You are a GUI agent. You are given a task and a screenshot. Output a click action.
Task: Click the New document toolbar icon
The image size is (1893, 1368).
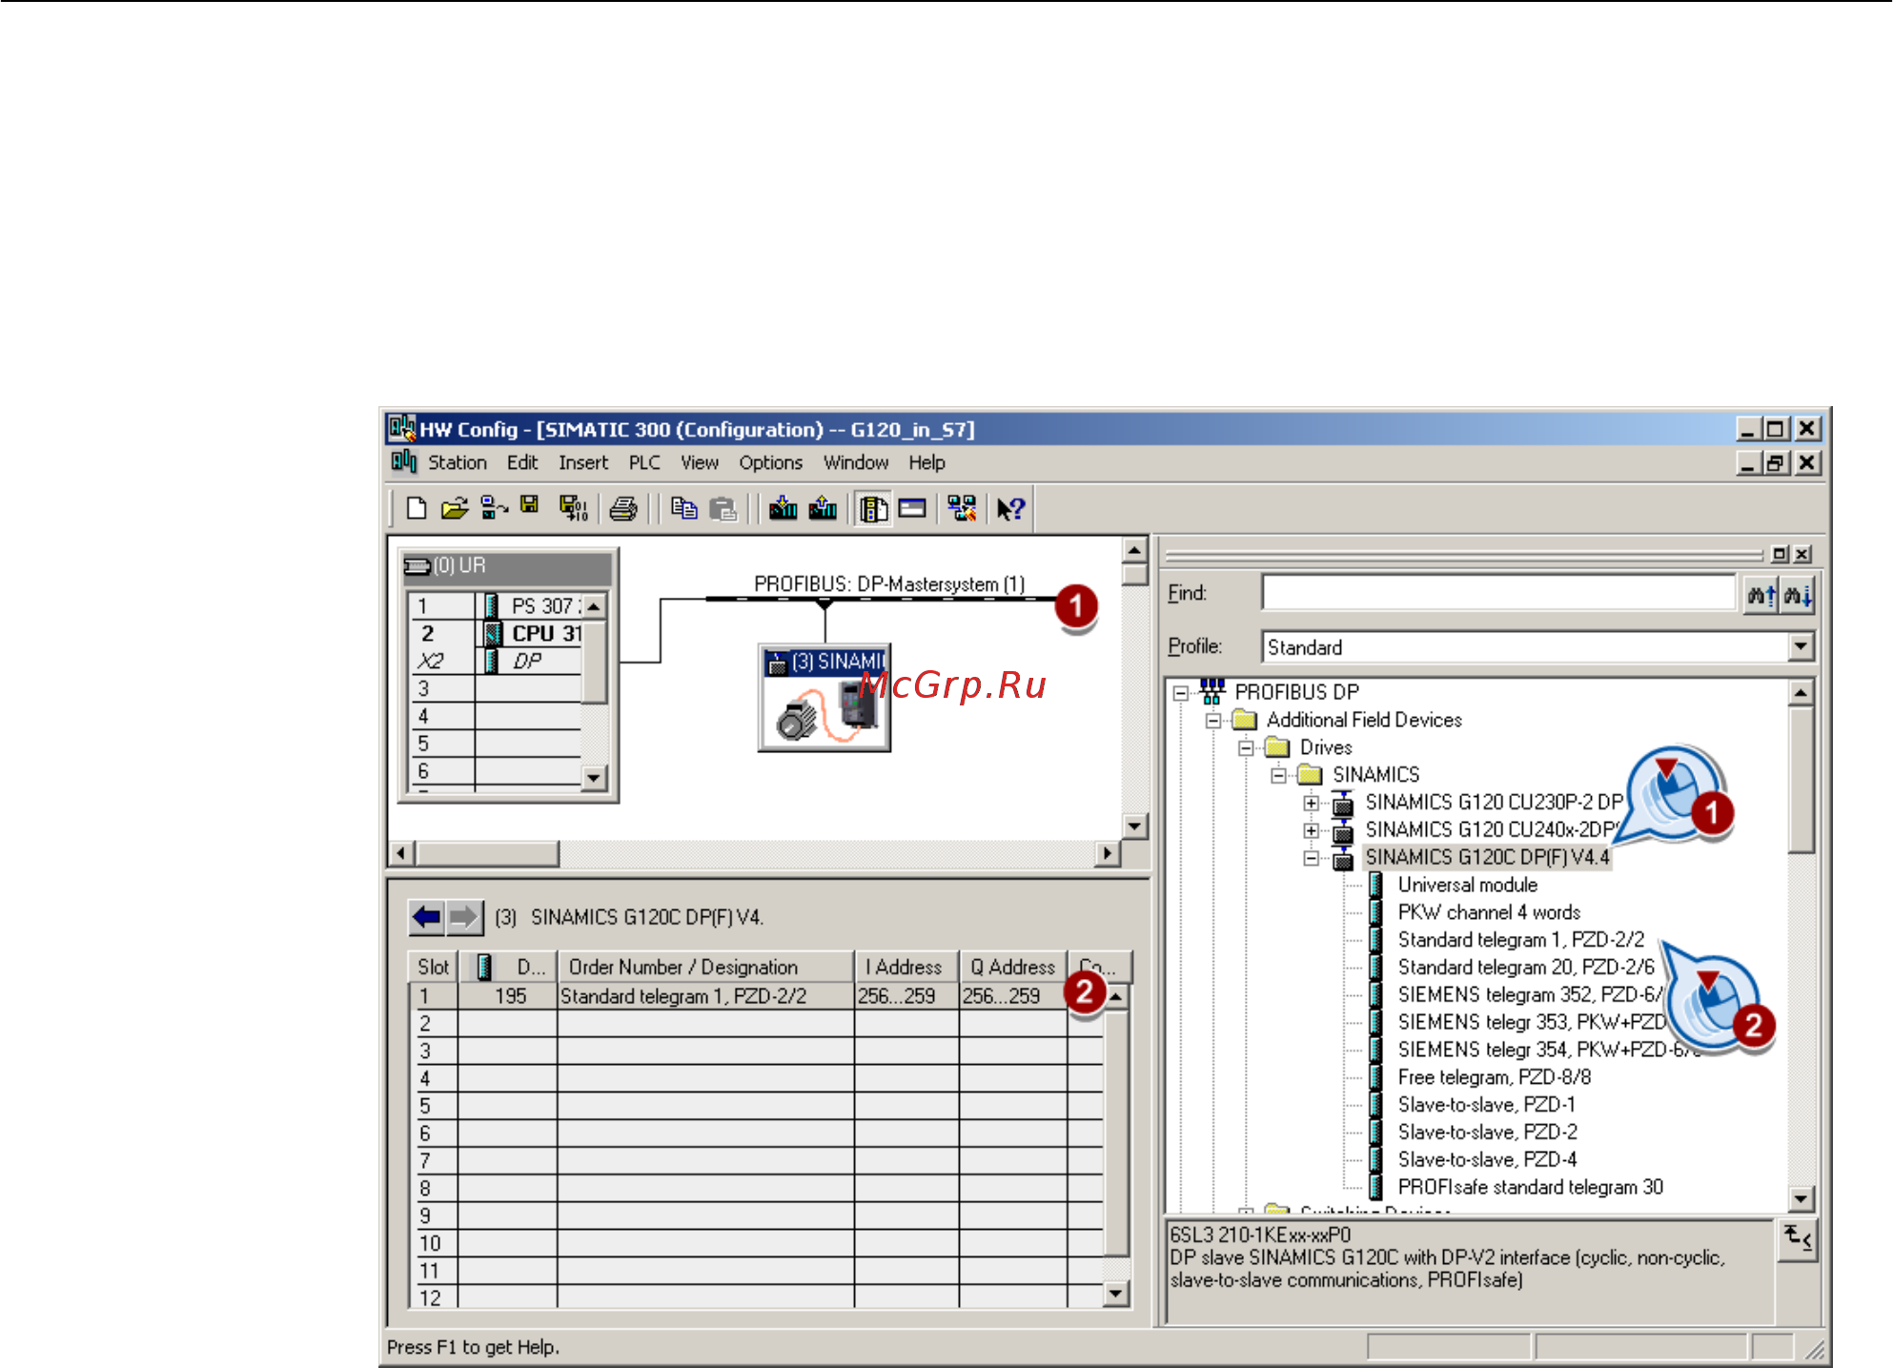pos(417,508)
